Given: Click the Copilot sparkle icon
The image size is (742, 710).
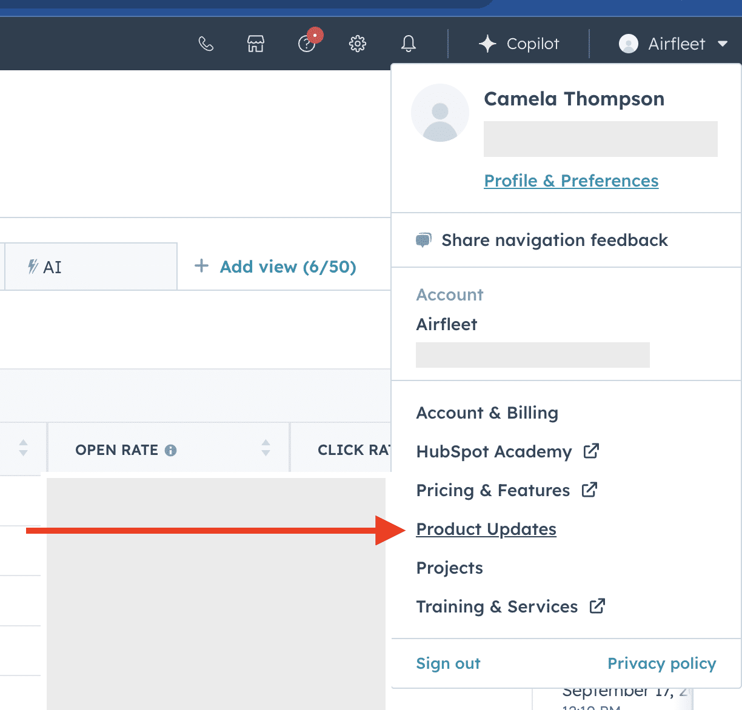Looking at the screenshot, I should pos(487,44).
